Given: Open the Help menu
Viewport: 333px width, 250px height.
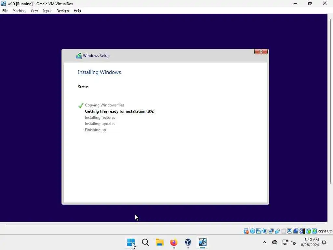Looking at the screenshot, I should pos(77,11).
